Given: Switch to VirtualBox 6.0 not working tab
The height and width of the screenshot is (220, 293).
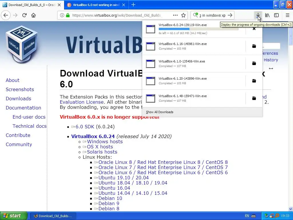Looking at the screenshot, I should click(x=96, y=5).
